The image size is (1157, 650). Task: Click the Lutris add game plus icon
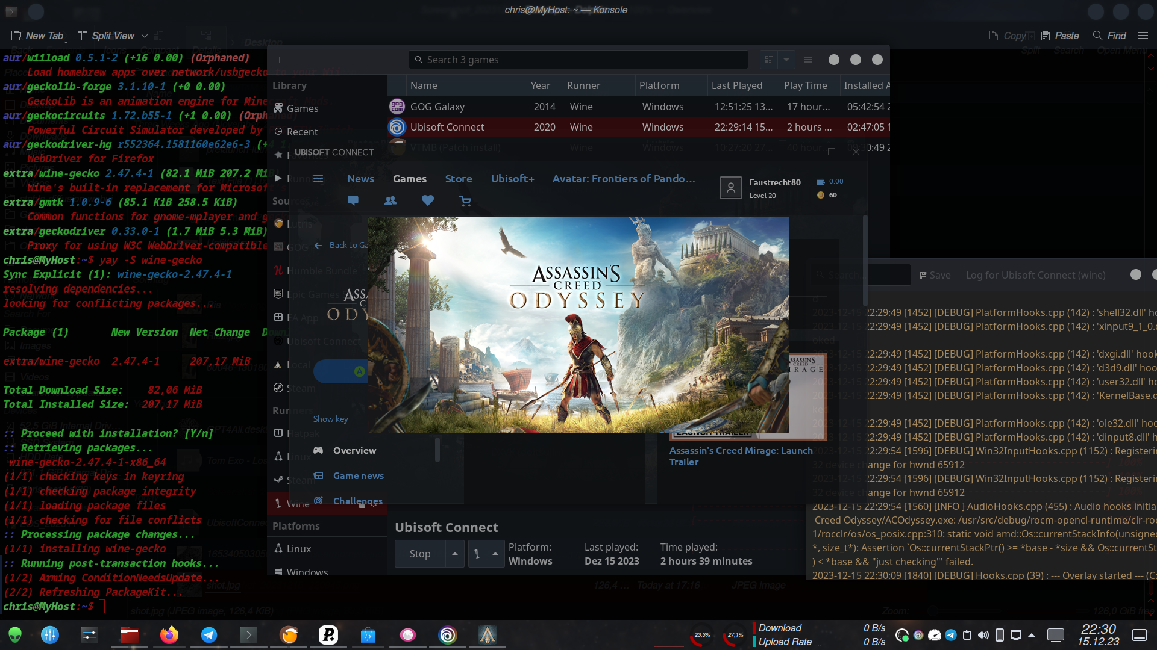279,60
